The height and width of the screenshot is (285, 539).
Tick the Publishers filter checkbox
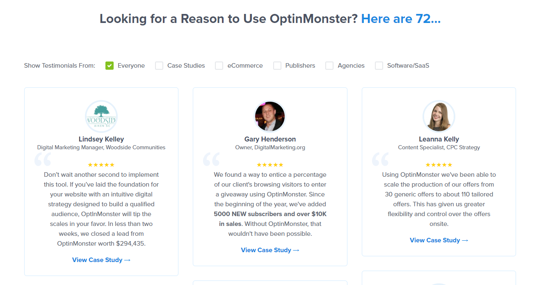[277, 66]
